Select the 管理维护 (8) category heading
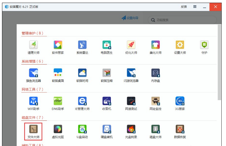The height and width of the screenshot is (146, 226). pos(32,33)
